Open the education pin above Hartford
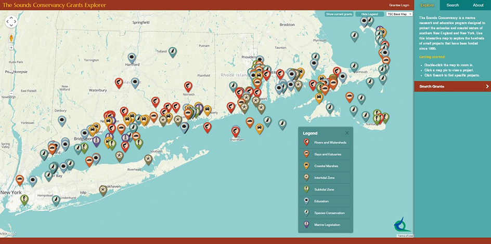The image size is (491, 244). [132, 58]
